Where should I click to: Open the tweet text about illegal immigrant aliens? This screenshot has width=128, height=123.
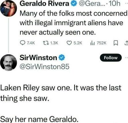(x=73, y=23)
